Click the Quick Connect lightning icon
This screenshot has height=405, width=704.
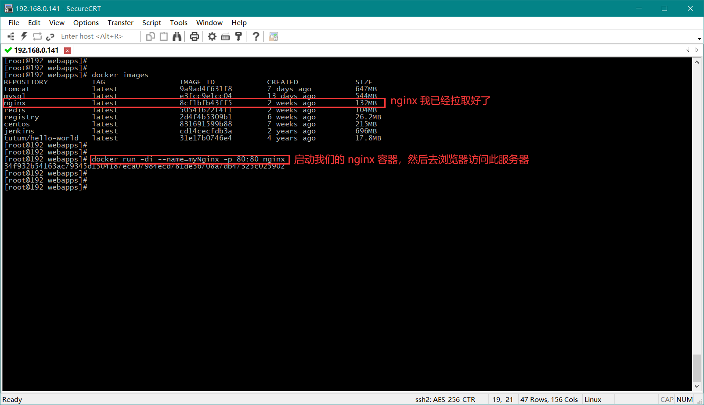[24, 36]
